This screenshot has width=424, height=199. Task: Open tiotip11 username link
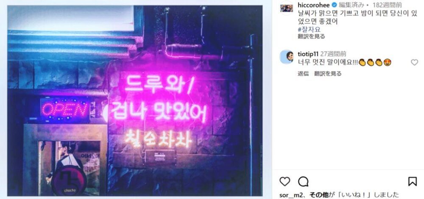(x=308, y=54)
